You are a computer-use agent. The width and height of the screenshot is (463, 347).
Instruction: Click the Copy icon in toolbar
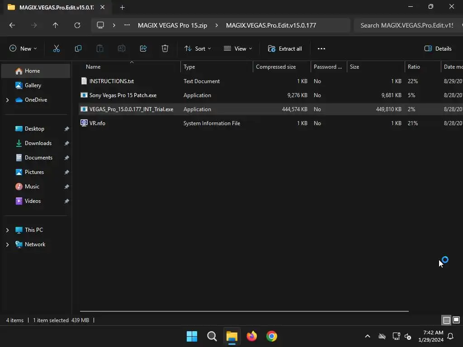click(78, 49)
